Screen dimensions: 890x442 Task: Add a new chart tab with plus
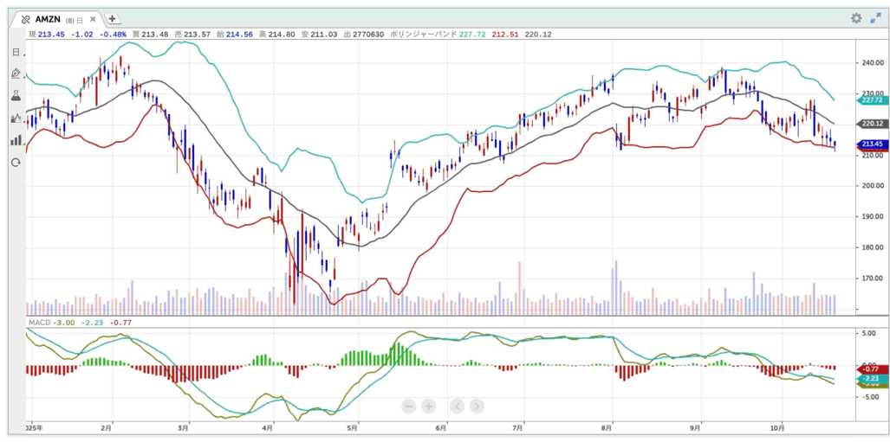coord(113,19)
